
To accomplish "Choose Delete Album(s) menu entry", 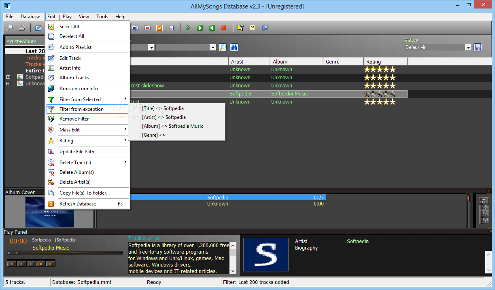I will [87, 172].
